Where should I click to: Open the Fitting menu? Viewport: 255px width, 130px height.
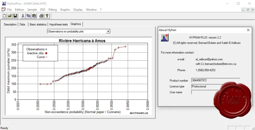(53, 10)
